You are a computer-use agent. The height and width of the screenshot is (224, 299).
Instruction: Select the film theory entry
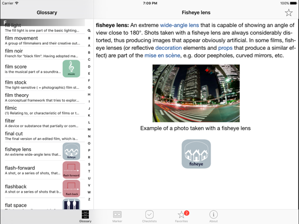(43, 97)
